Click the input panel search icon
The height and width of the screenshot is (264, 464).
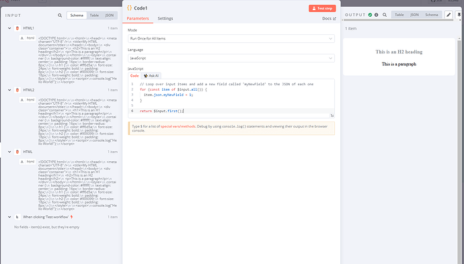[x=60, y=15]
